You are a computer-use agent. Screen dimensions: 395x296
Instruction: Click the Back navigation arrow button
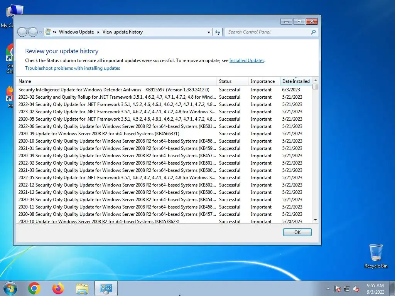22,32
